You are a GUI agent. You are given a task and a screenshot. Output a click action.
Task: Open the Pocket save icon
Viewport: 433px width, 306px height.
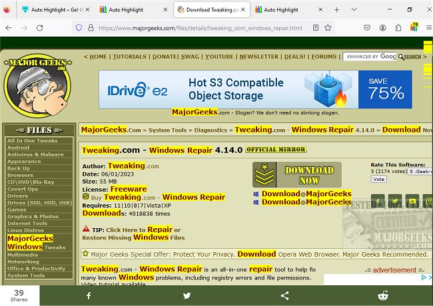[x=367, y=27]
